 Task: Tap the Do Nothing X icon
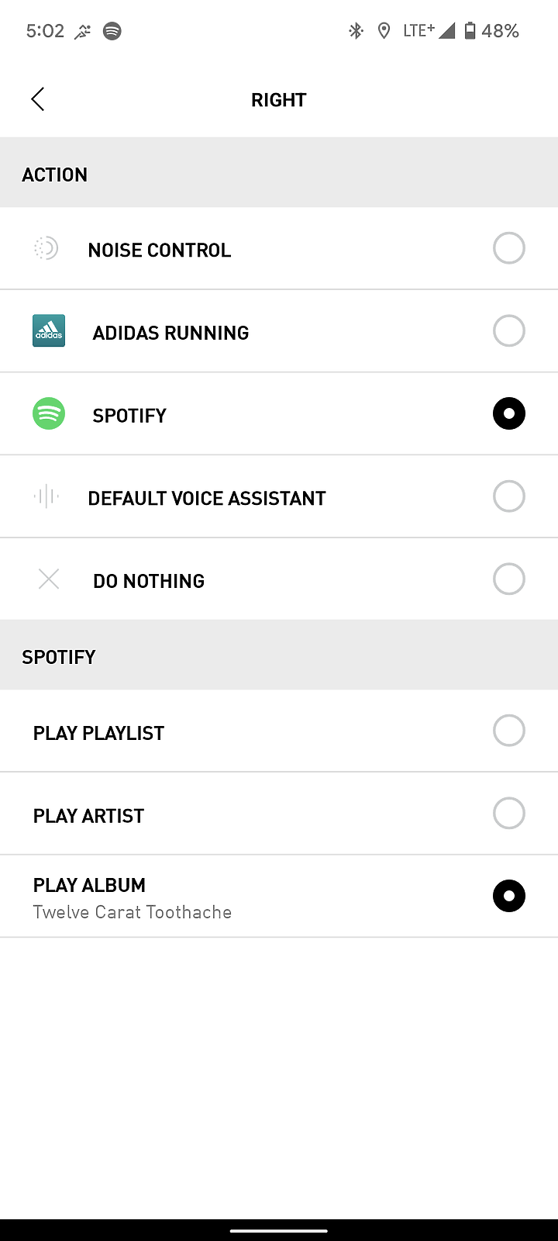(x=49, y=579)
